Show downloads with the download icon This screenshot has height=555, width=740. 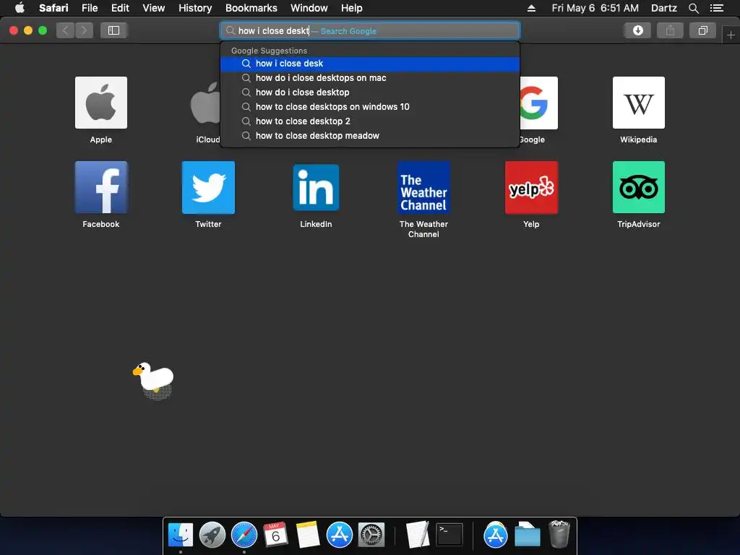point(637,30)
